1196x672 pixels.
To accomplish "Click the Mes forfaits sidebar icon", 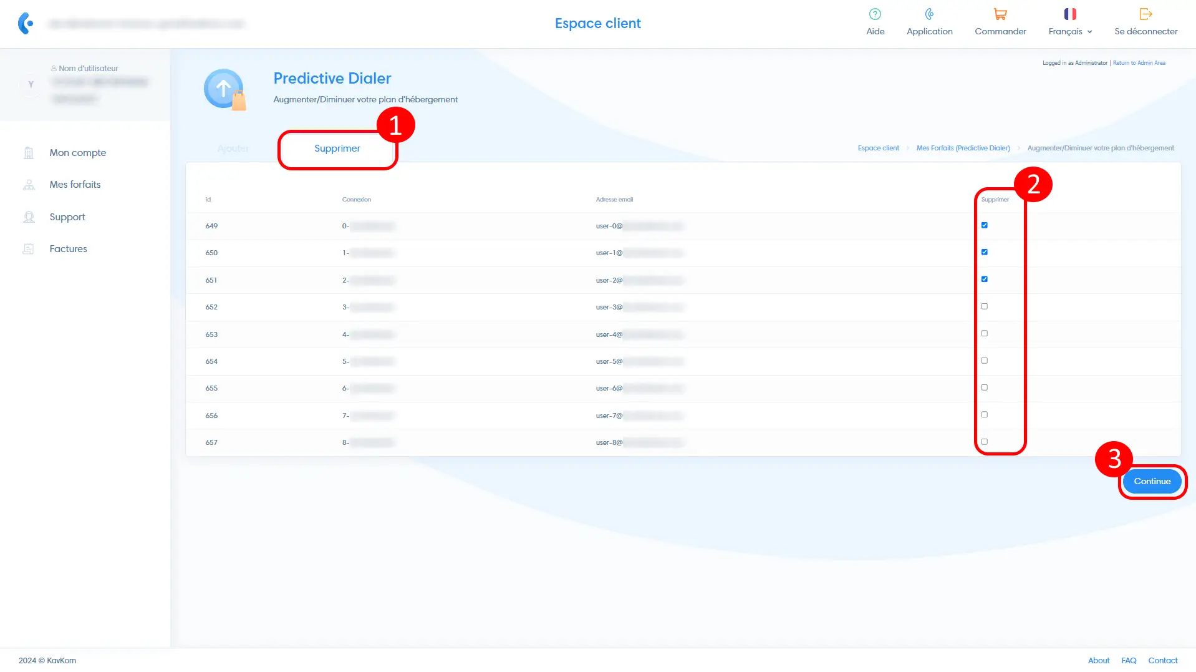I will pos(29,185).
